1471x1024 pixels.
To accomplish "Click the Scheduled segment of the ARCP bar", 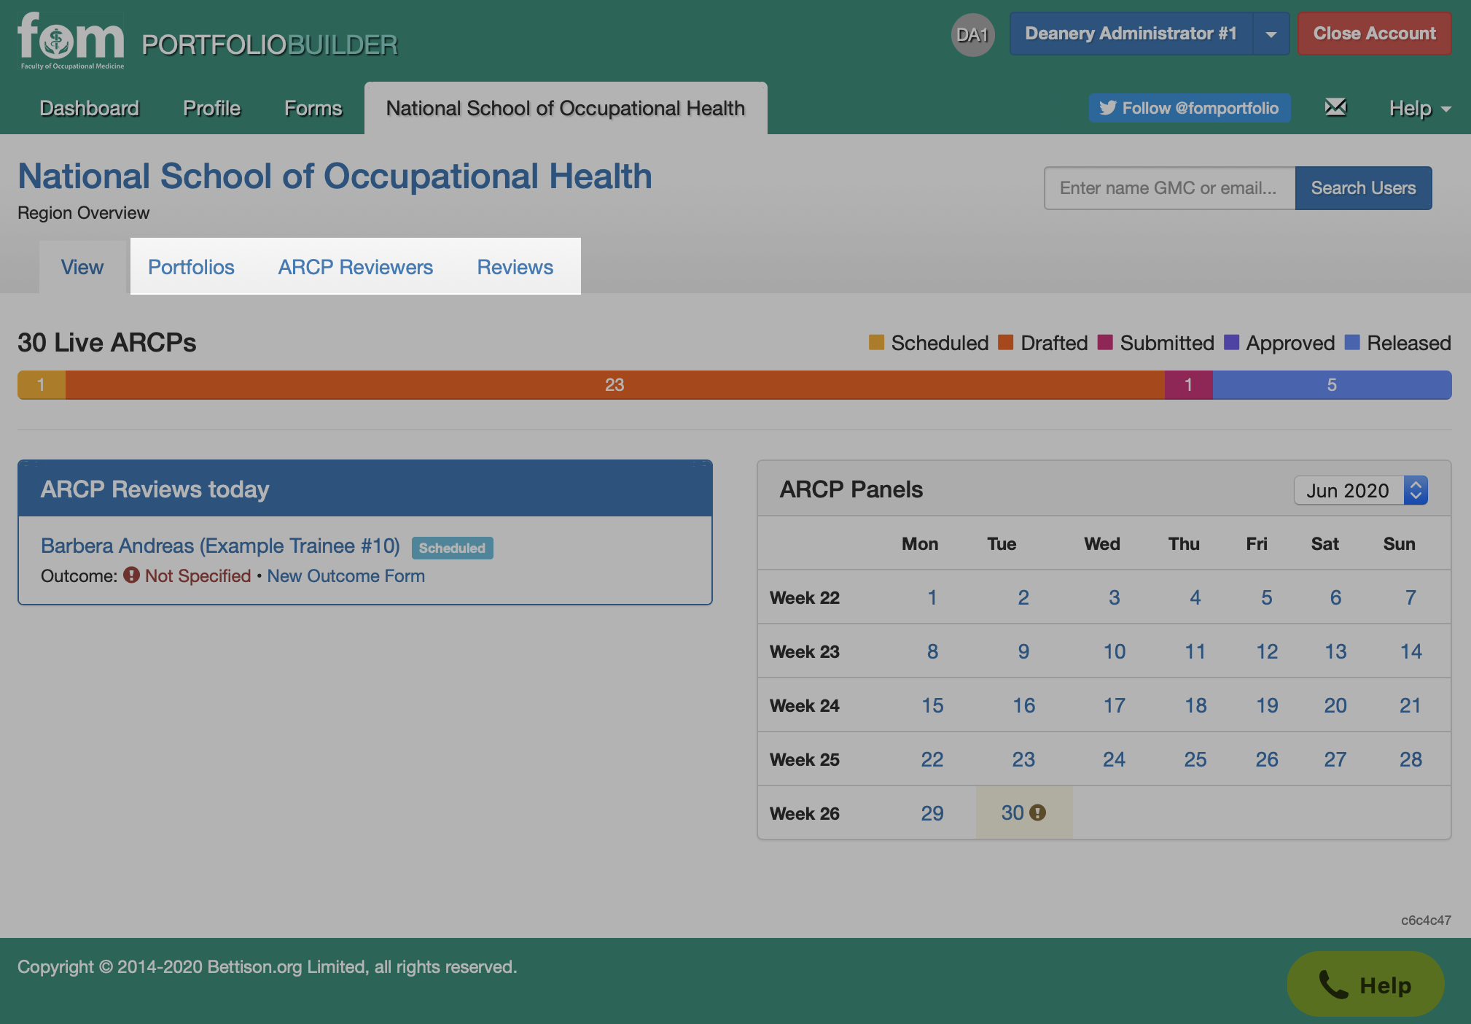I will click(42, 384).
